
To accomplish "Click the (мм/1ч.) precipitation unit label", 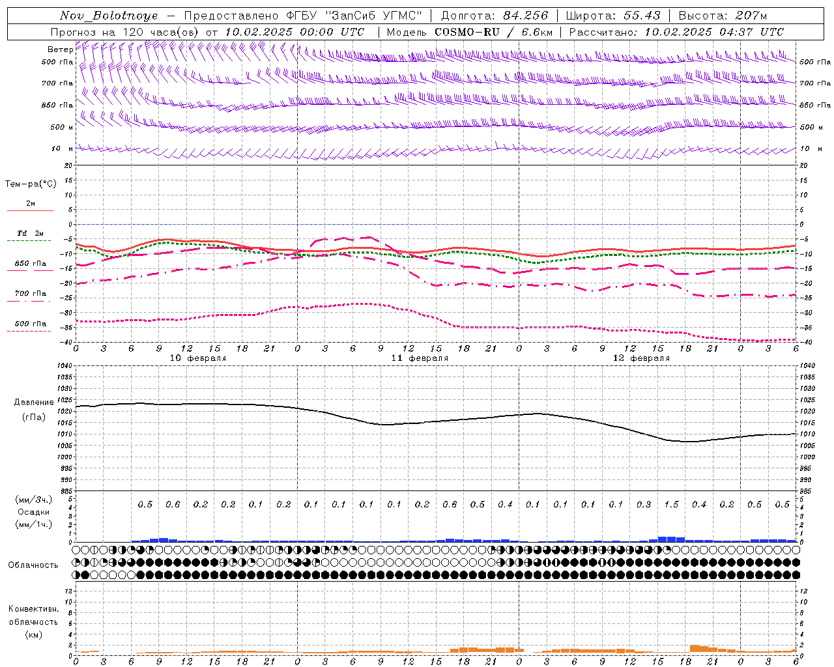I will click(34, 525).
